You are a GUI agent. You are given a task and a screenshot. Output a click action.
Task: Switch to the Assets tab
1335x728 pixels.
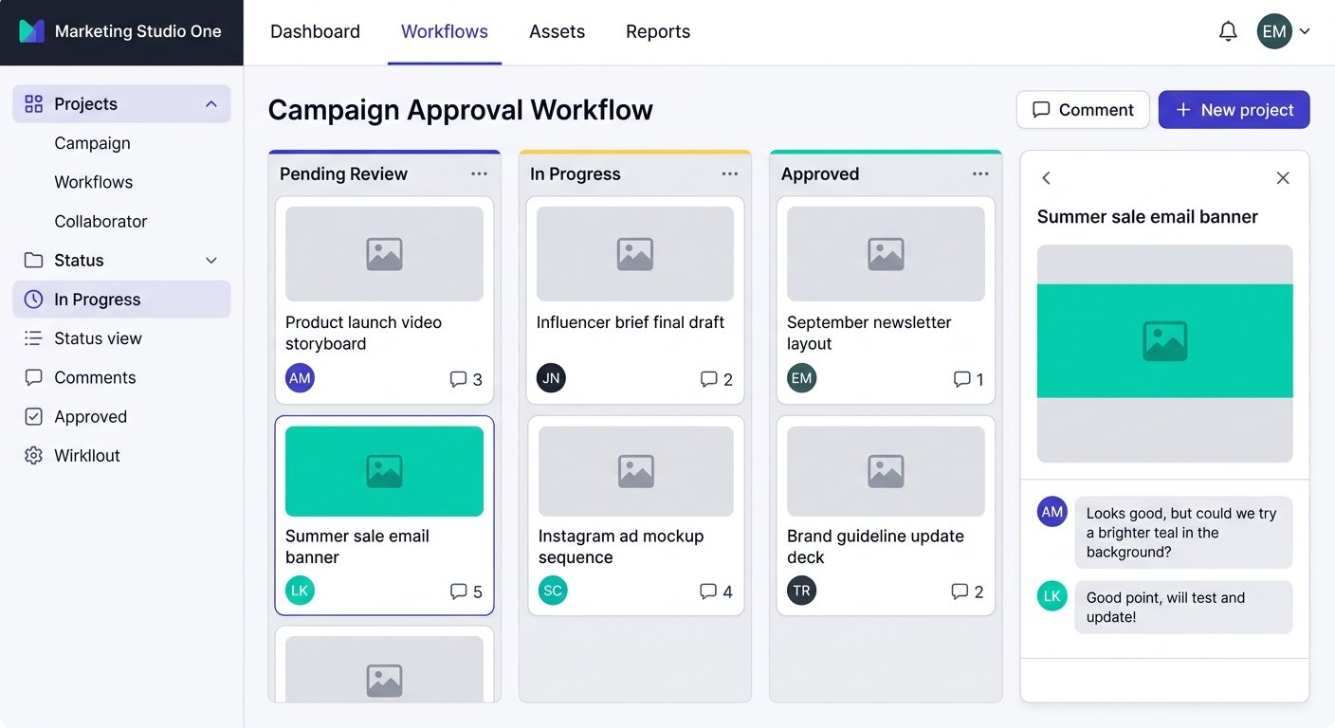click(557, 31)
